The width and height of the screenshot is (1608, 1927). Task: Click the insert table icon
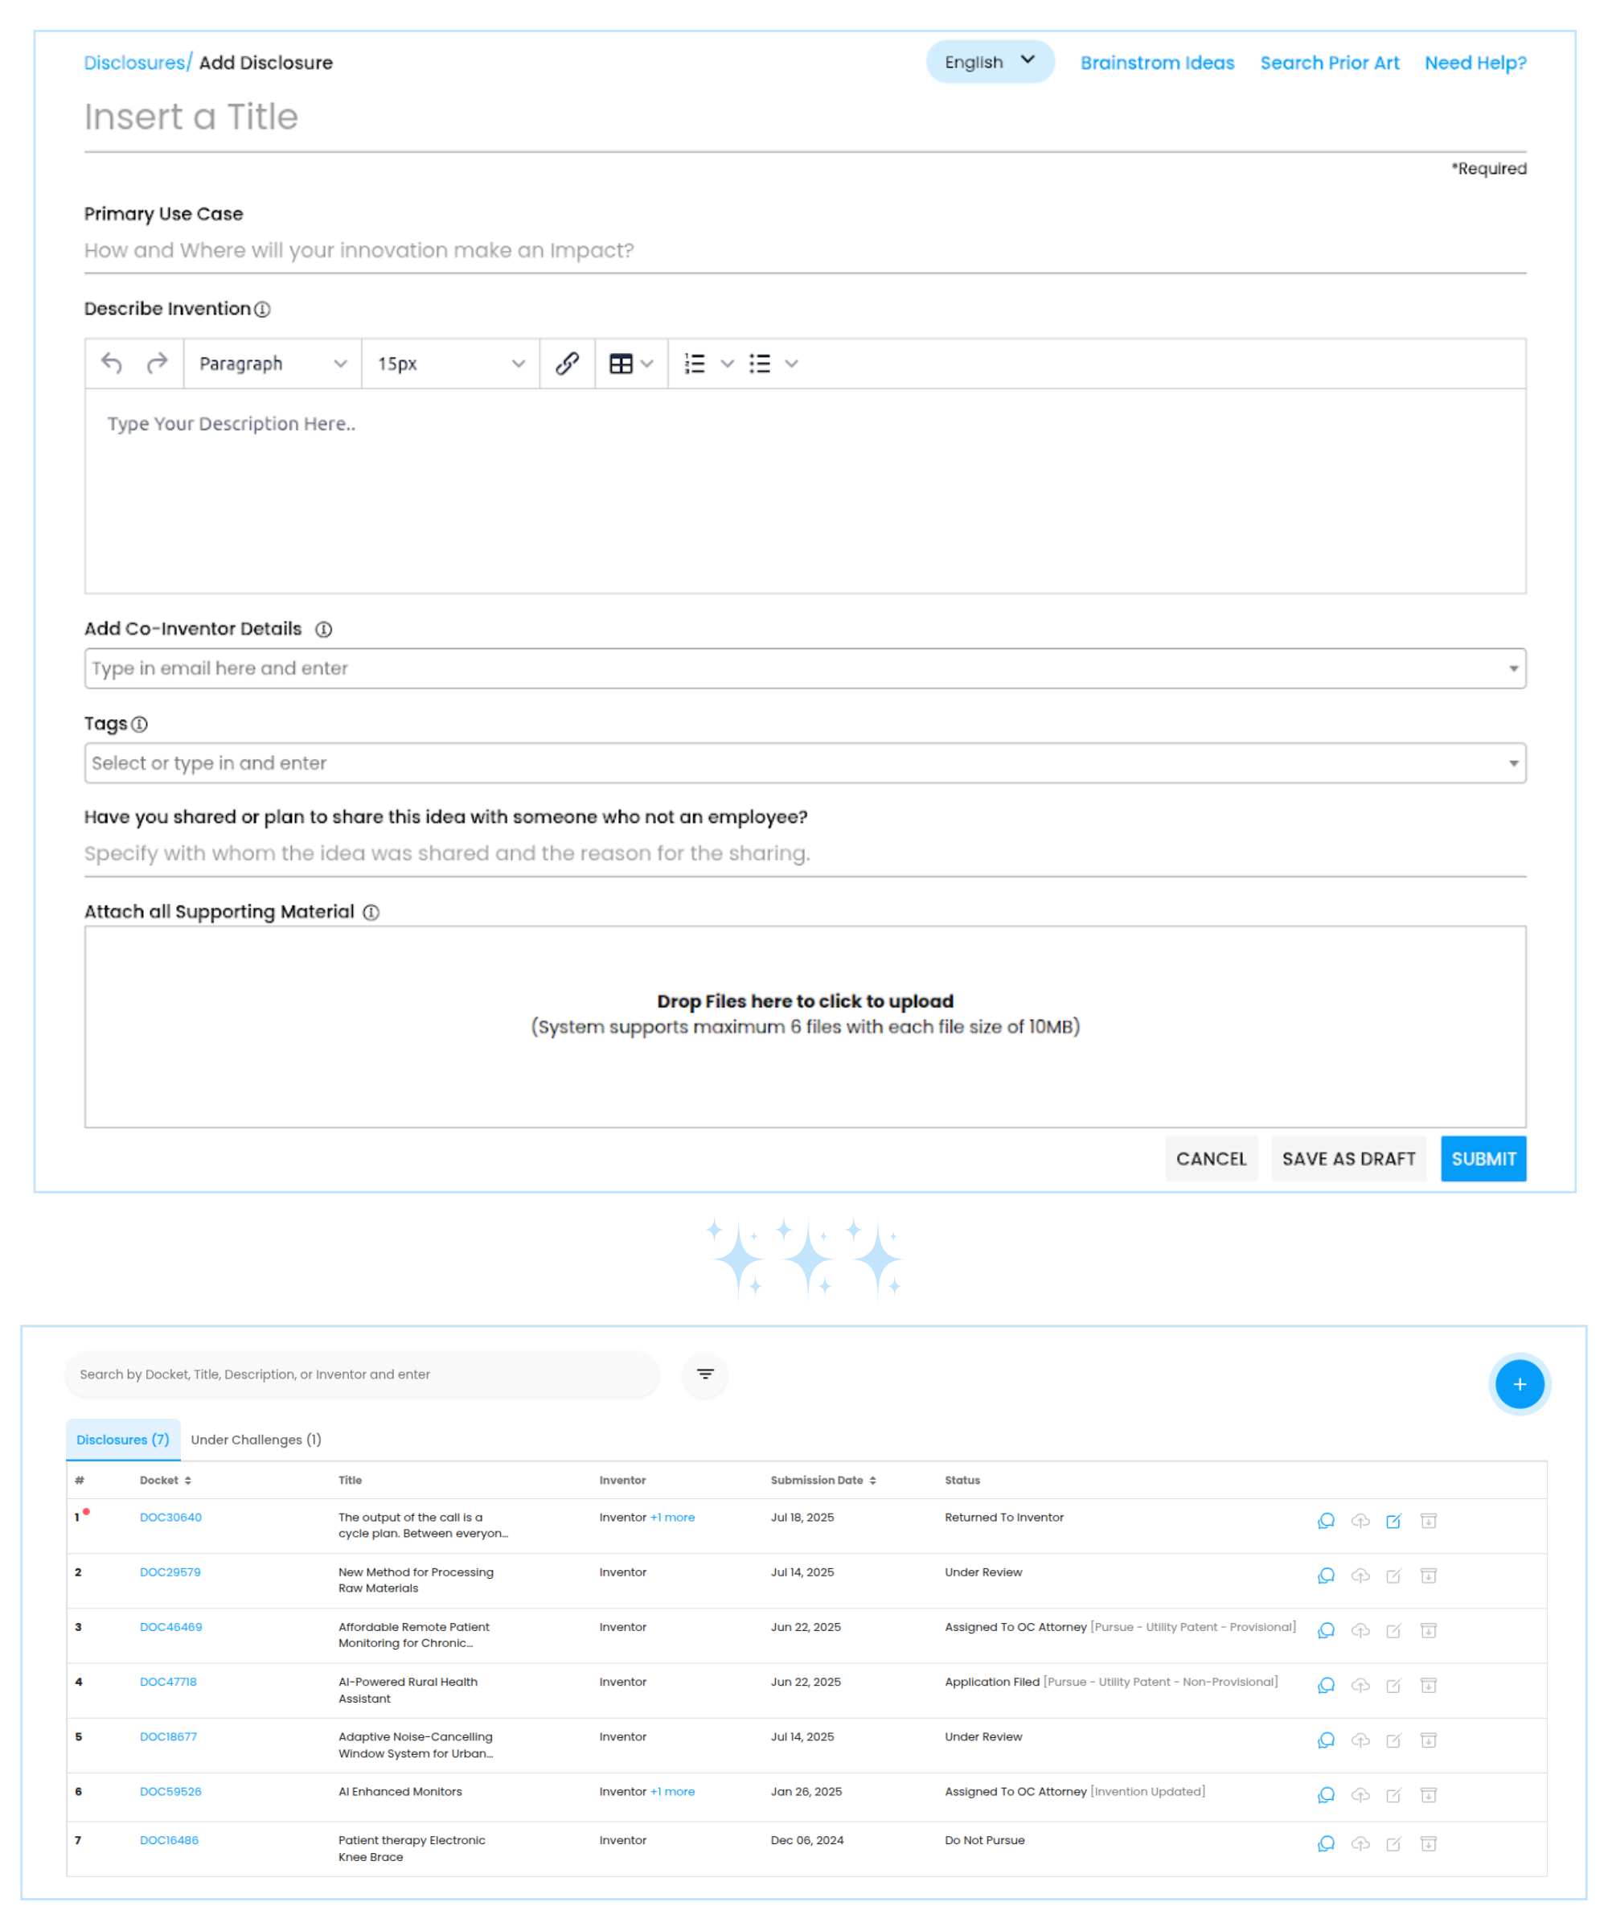click(x=621, y=364)
